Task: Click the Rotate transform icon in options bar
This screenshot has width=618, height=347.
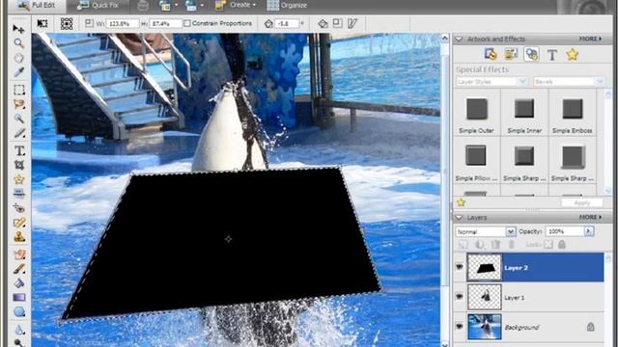Action: [323, 23]
